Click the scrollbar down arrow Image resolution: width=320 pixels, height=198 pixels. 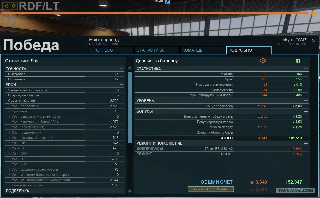130,191
